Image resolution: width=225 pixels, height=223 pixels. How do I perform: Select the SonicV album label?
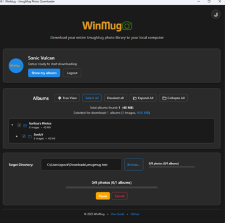coord(38,134)
